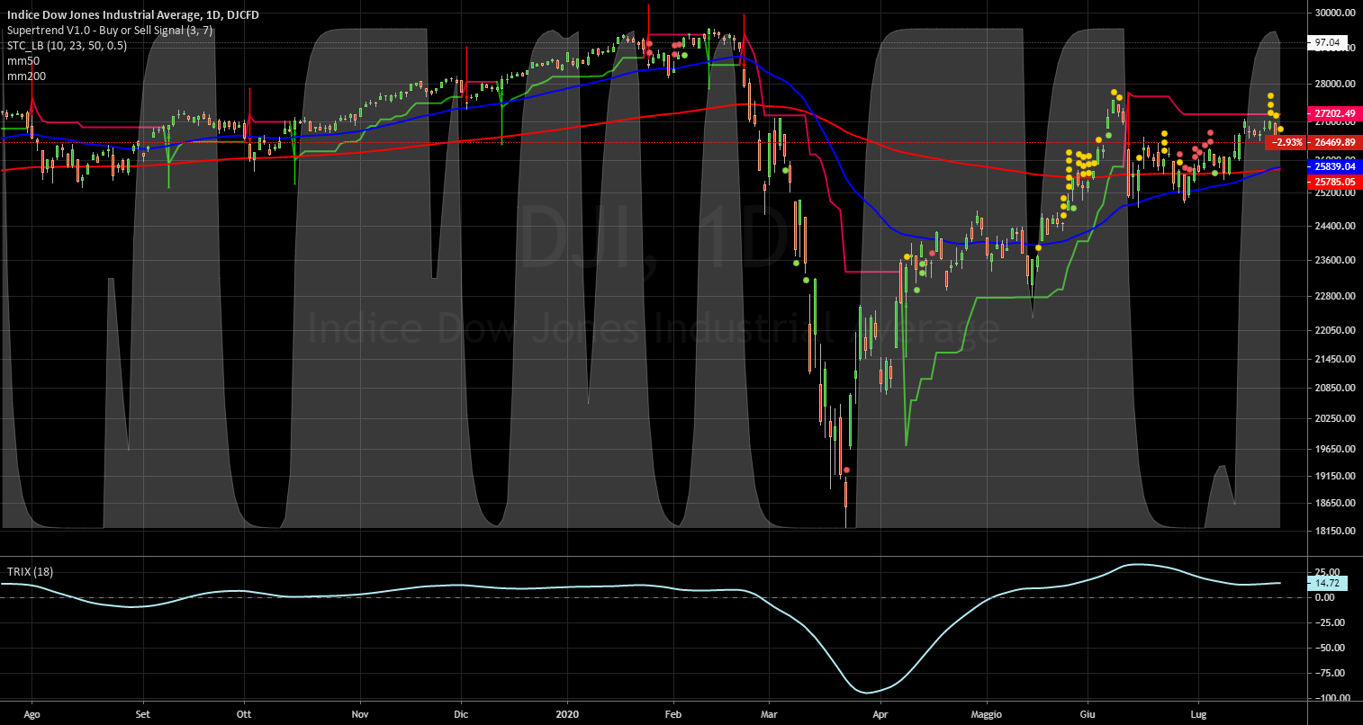Click the 30000.00 price axis label
1363x725 pixels.
tap(1334, 13)
